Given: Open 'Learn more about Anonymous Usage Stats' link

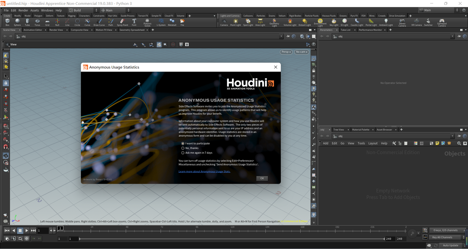Looking at the screenshot, I should pyautogui.click(x=204, y=171).
